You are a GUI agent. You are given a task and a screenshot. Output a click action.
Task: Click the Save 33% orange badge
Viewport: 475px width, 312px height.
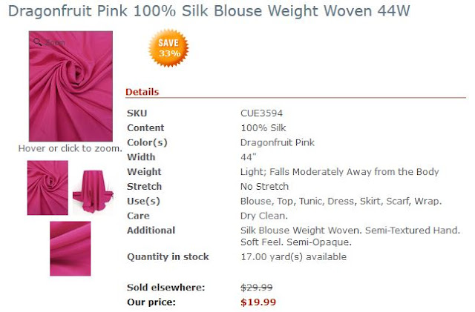(x=168, y=48)
